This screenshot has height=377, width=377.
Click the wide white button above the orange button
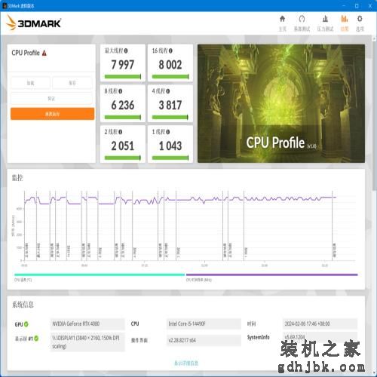point(51,99)
